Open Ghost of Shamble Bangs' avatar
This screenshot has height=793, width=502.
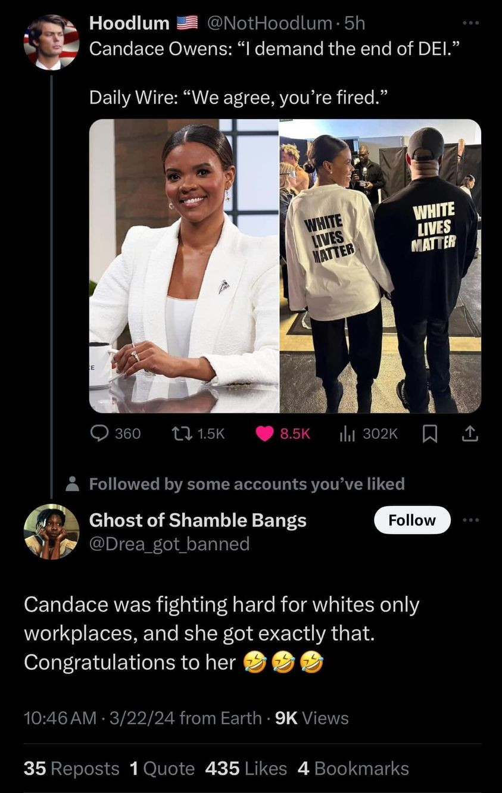pos(51,532)
